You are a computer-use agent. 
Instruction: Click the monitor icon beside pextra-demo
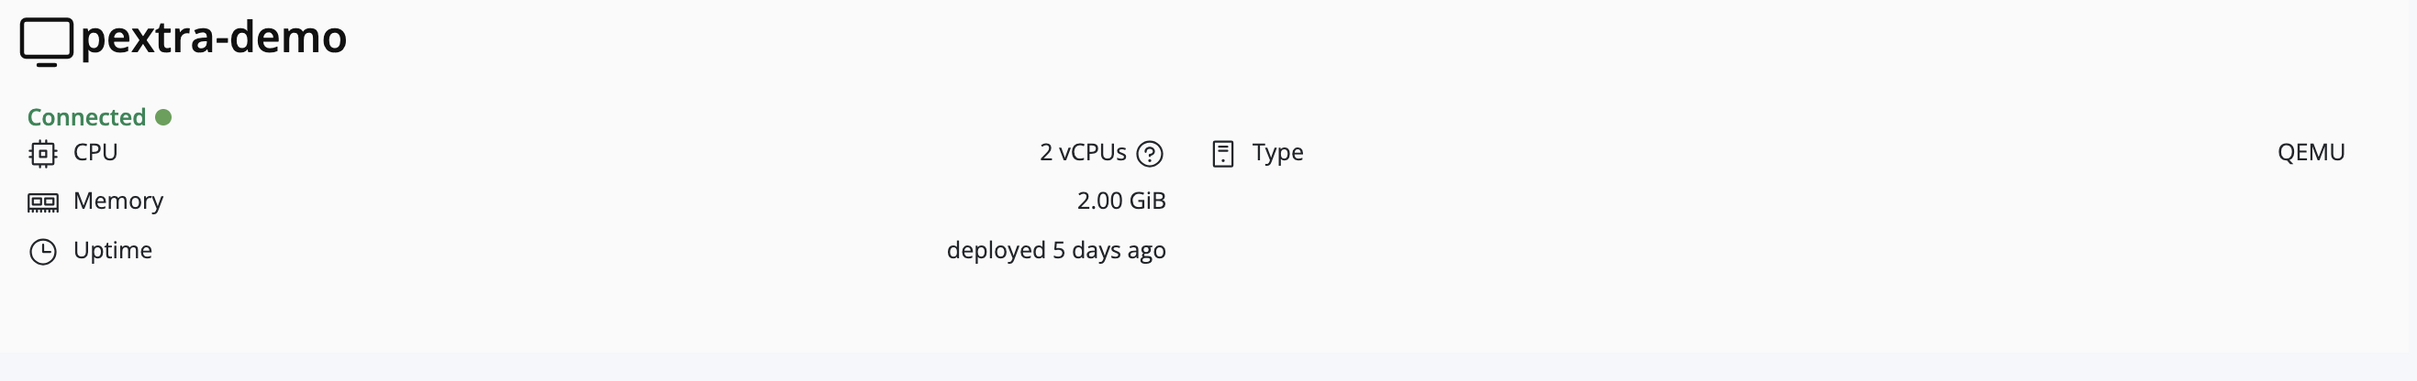click(46, 42)
